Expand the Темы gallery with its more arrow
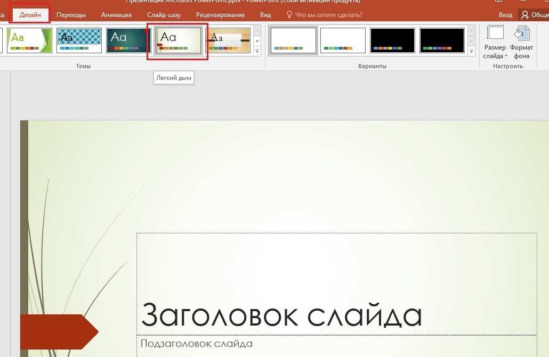Viewport: 549px width, 357px height. tap(257, 51)
